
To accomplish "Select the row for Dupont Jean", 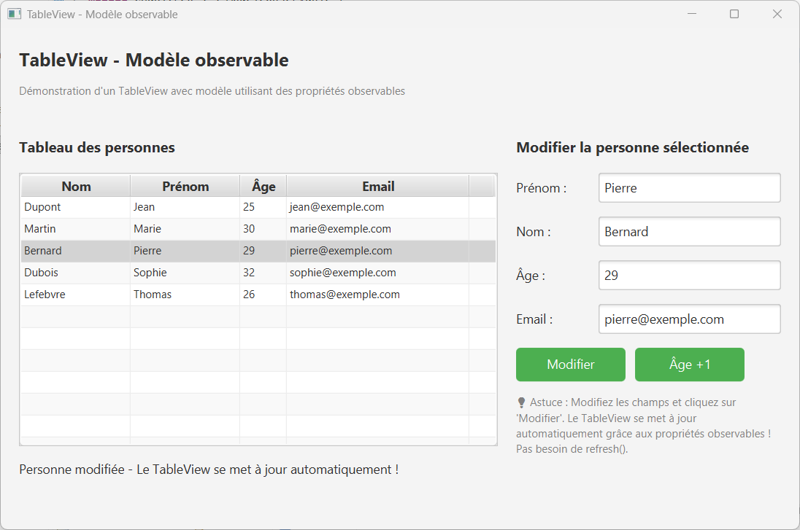I will (146, 206).
